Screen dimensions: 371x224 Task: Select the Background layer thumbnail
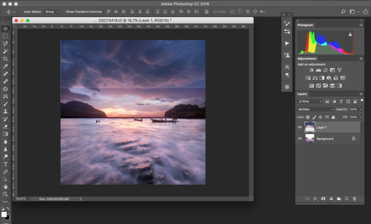pos(310,139)
